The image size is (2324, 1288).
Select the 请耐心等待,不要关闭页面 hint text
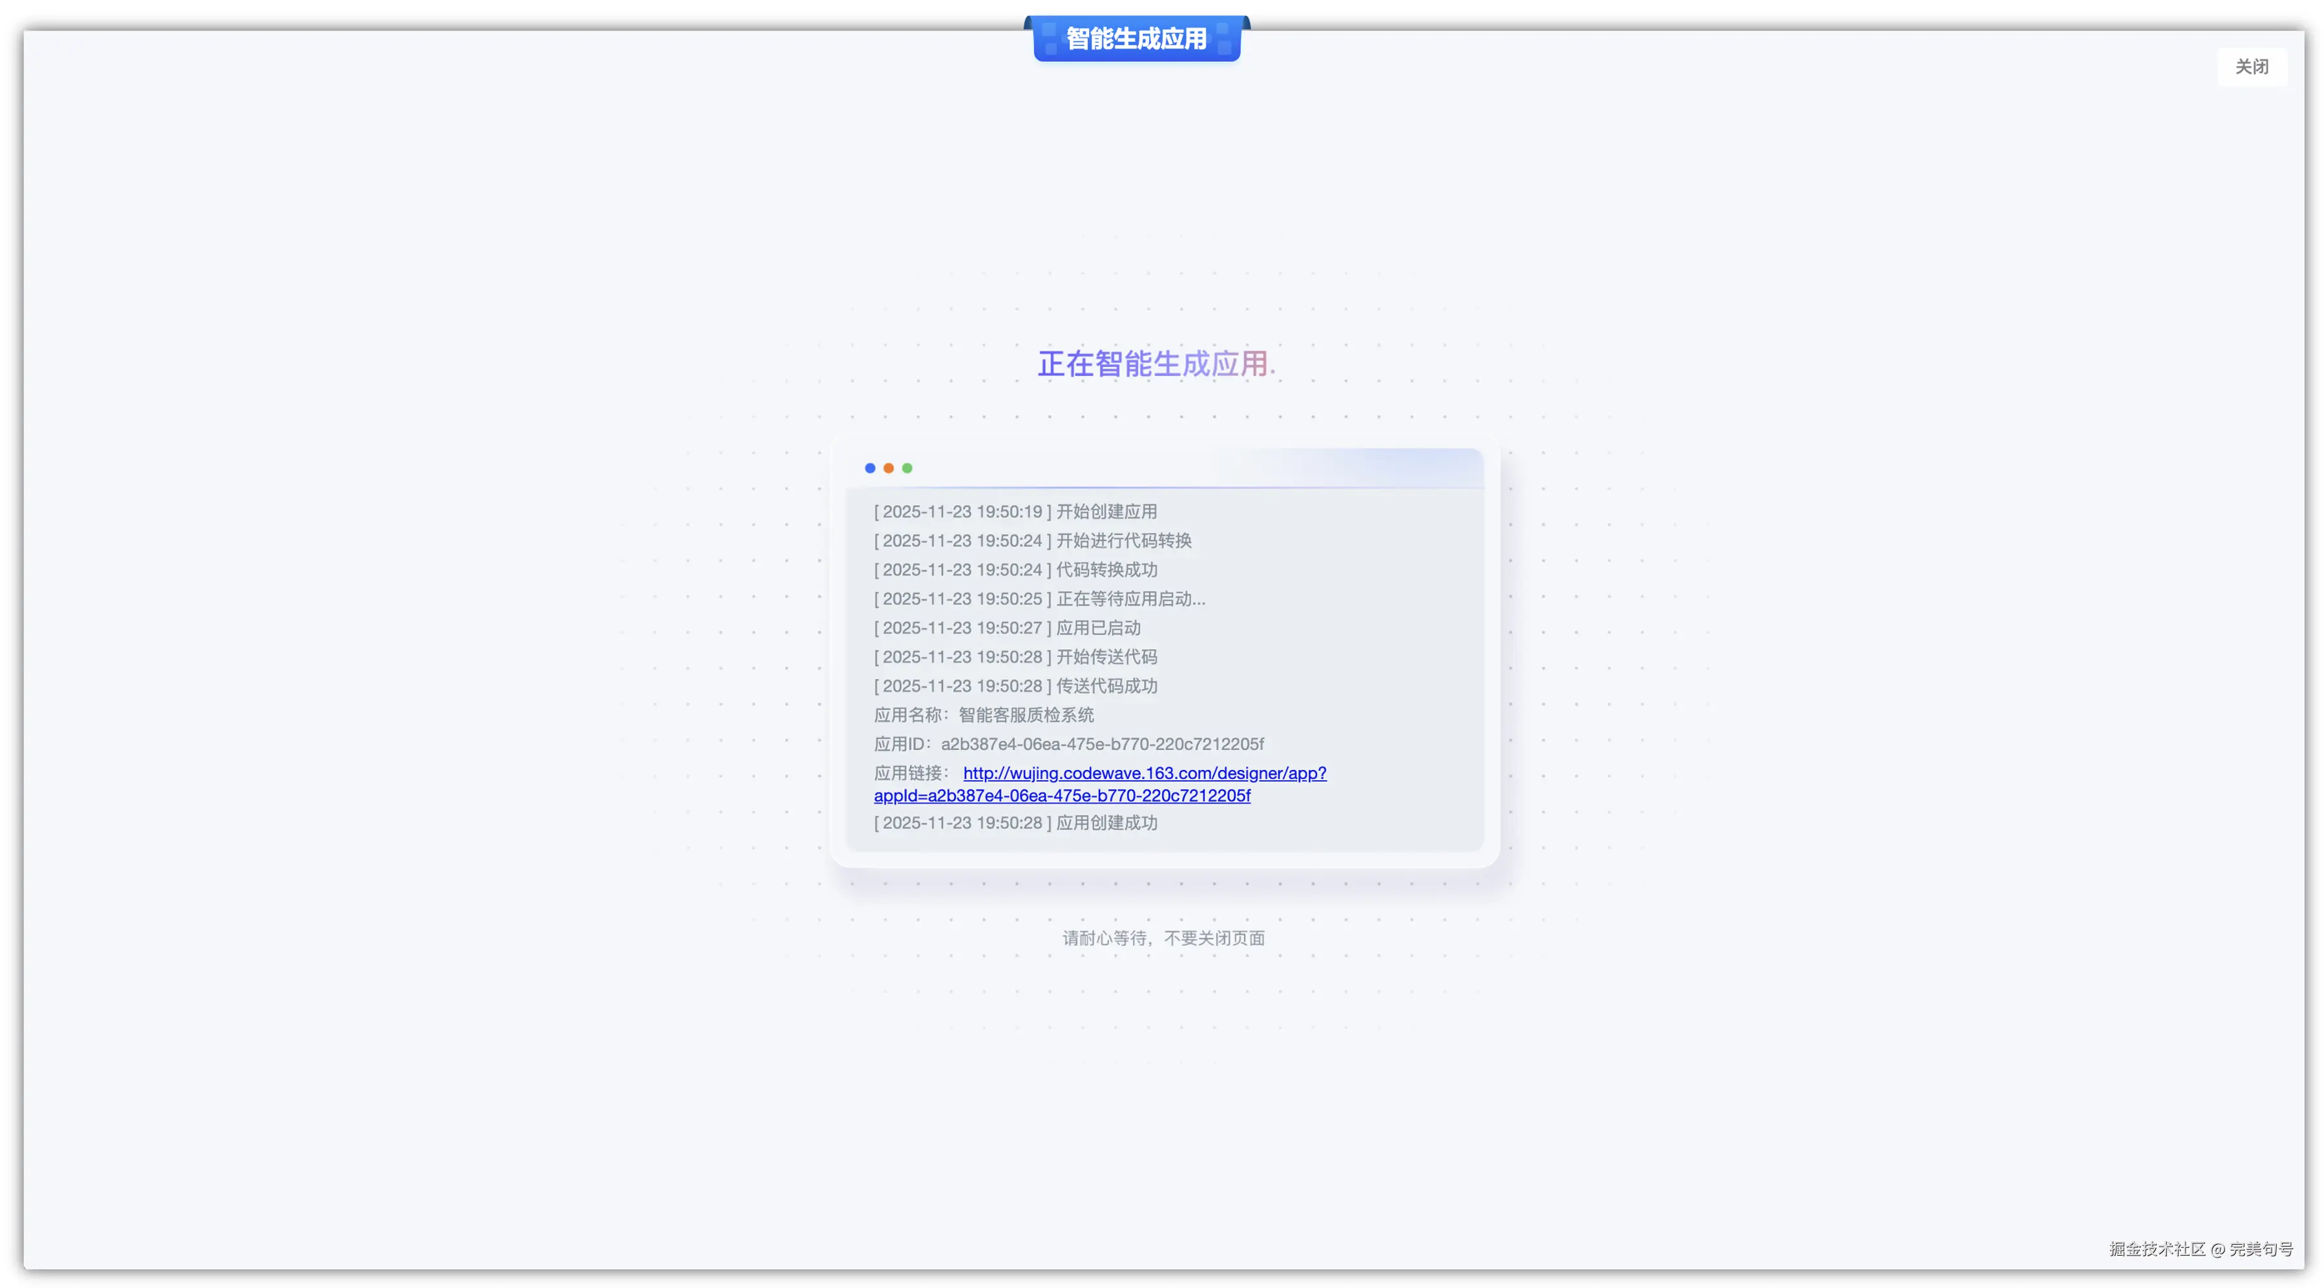coord(1164,938)
